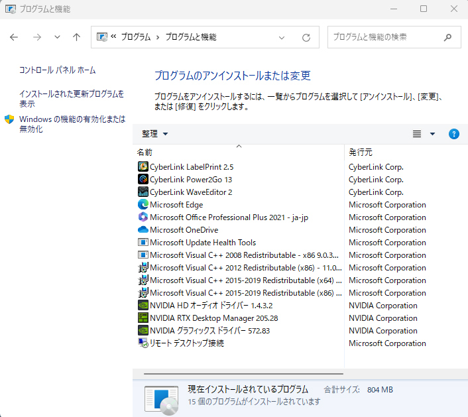Select NVIDIA RTX Desktop Manager 205.28 text
Image resolution: width=468 pixels, height=417 pixels.
pos(213,318)
